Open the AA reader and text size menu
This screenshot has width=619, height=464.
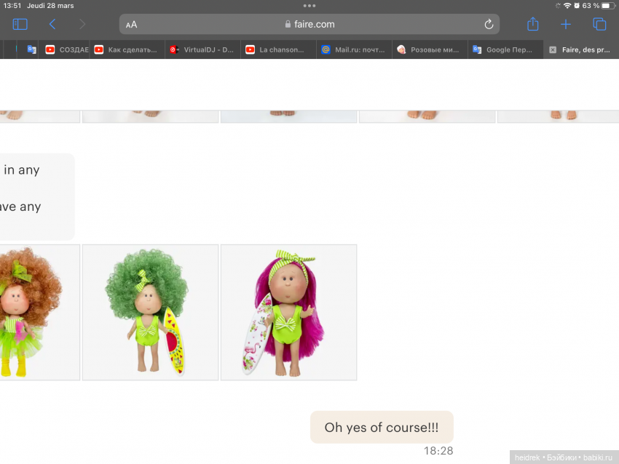[131, 25]
